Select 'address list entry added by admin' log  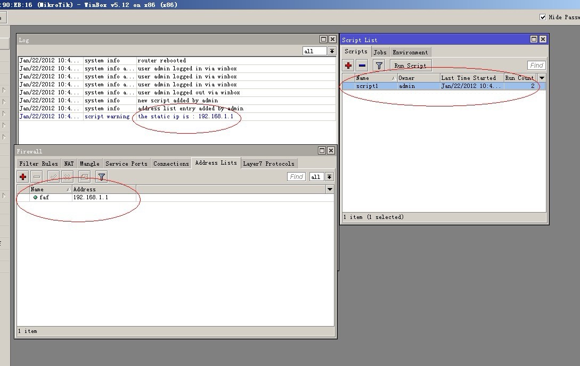pos(177,109)
